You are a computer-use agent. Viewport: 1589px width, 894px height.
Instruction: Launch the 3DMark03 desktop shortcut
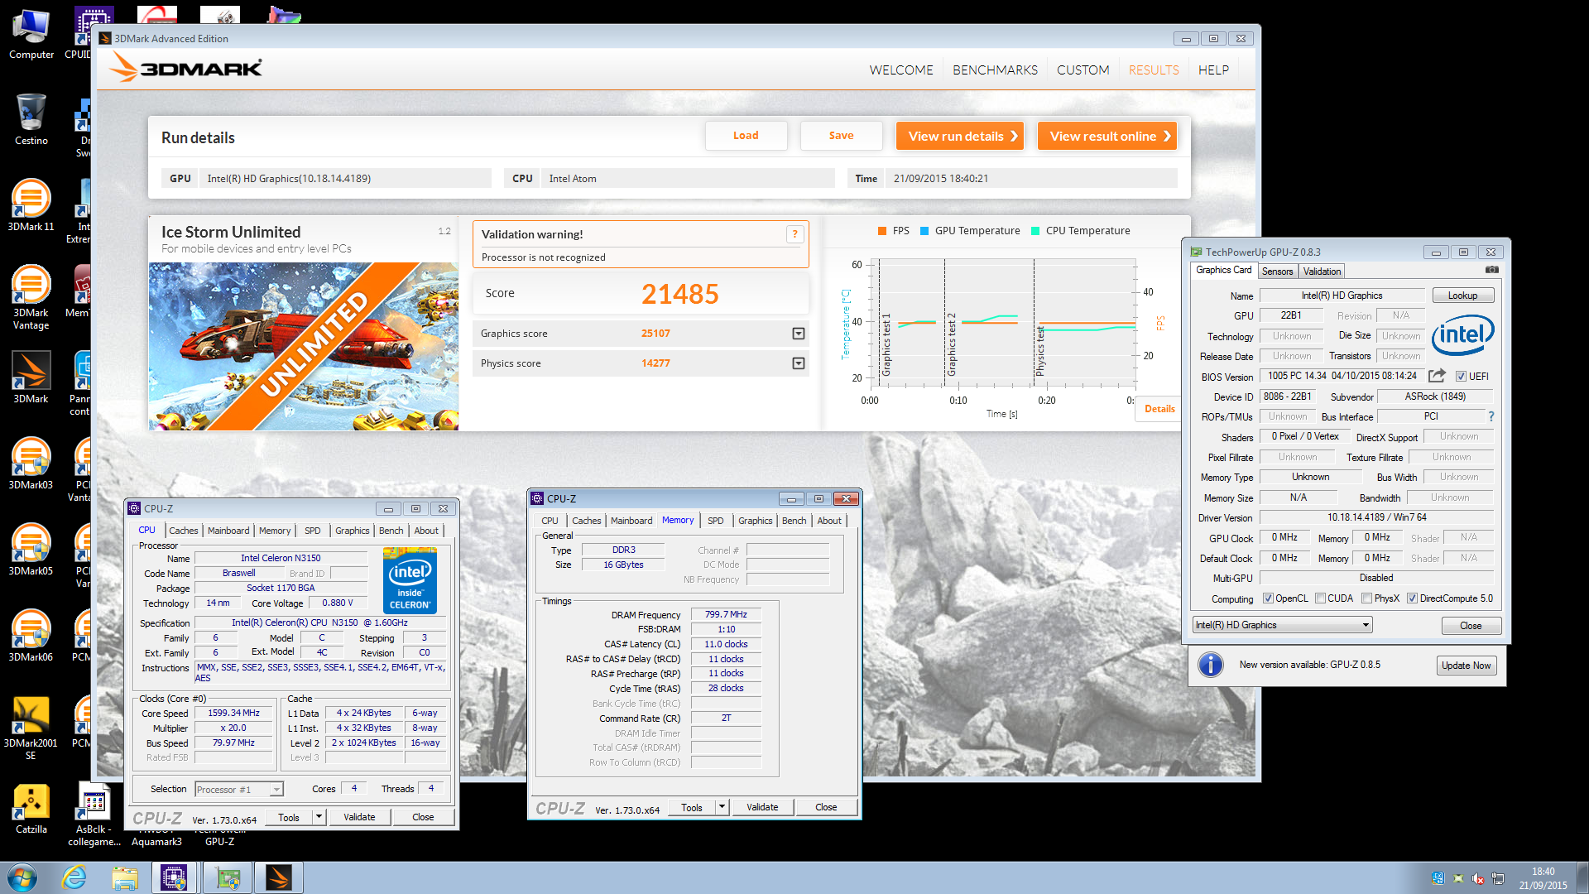31,464
